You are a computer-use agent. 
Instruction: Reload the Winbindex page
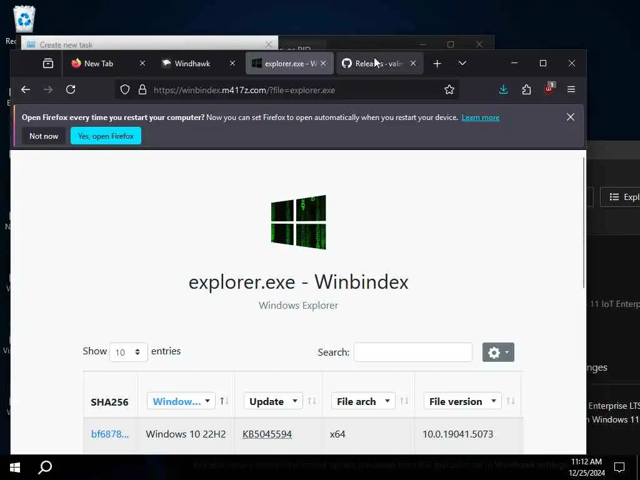coord(71,89)
